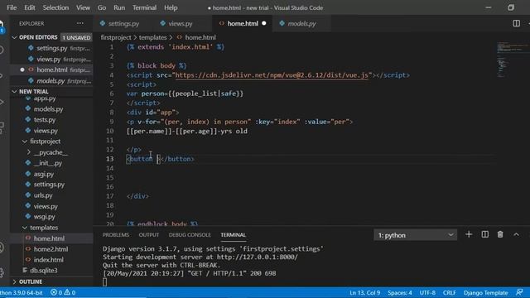Open the Edit menu
The image size is (530, 298).
tap(30, 7)
